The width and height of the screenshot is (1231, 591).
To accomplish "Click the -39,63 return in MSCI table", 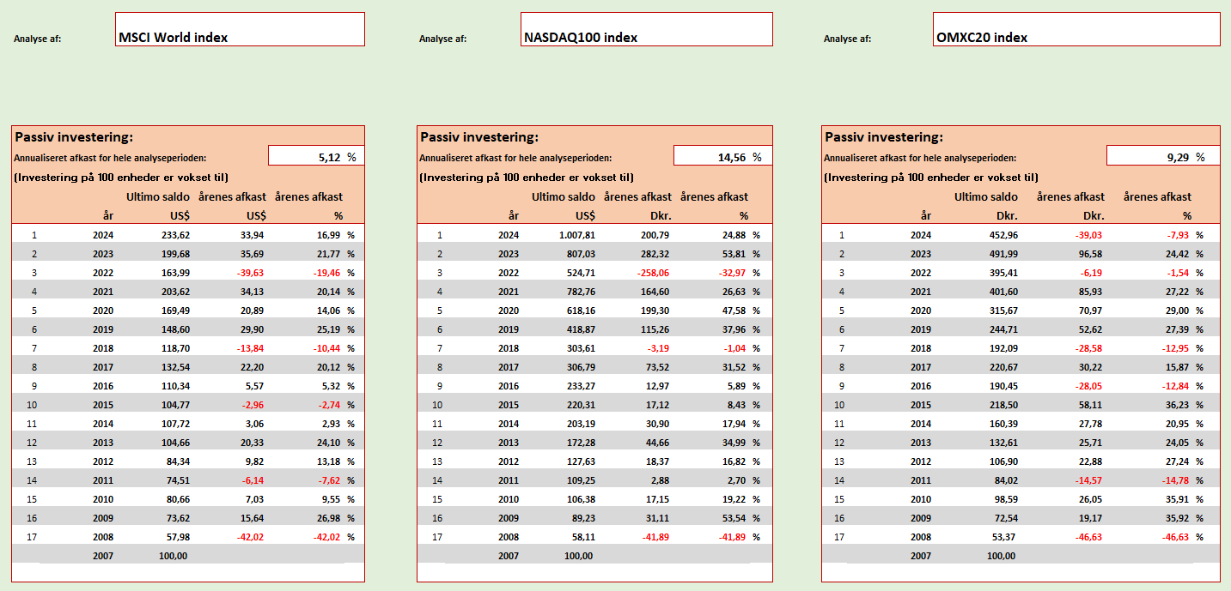I will [x=249, y=273].
